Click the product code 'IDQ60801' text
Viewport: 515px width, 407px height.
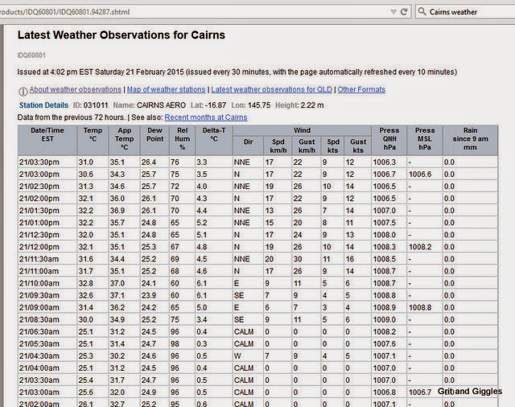31,55
